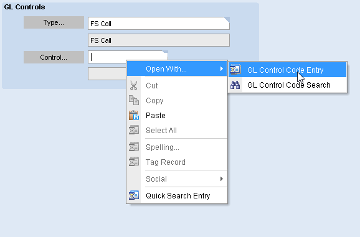The height and width of the screenshot is (237, 360).
Task: Click the scissors Cut icon
Action: click(134, 85)
